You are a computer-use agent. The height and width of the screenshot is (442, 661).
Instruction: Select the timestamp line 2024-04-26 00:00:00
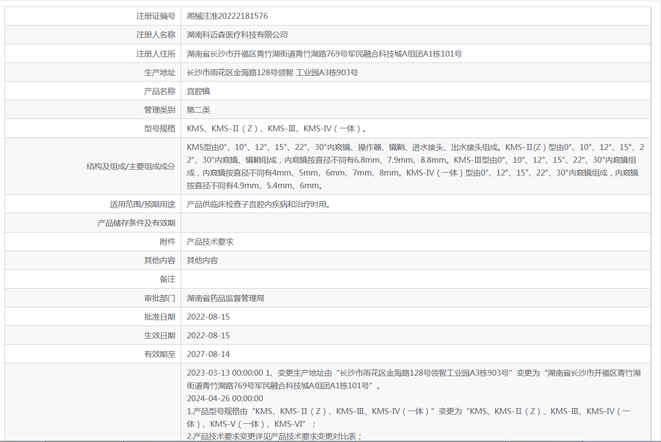pyautogui.click(x=225, y=398)
